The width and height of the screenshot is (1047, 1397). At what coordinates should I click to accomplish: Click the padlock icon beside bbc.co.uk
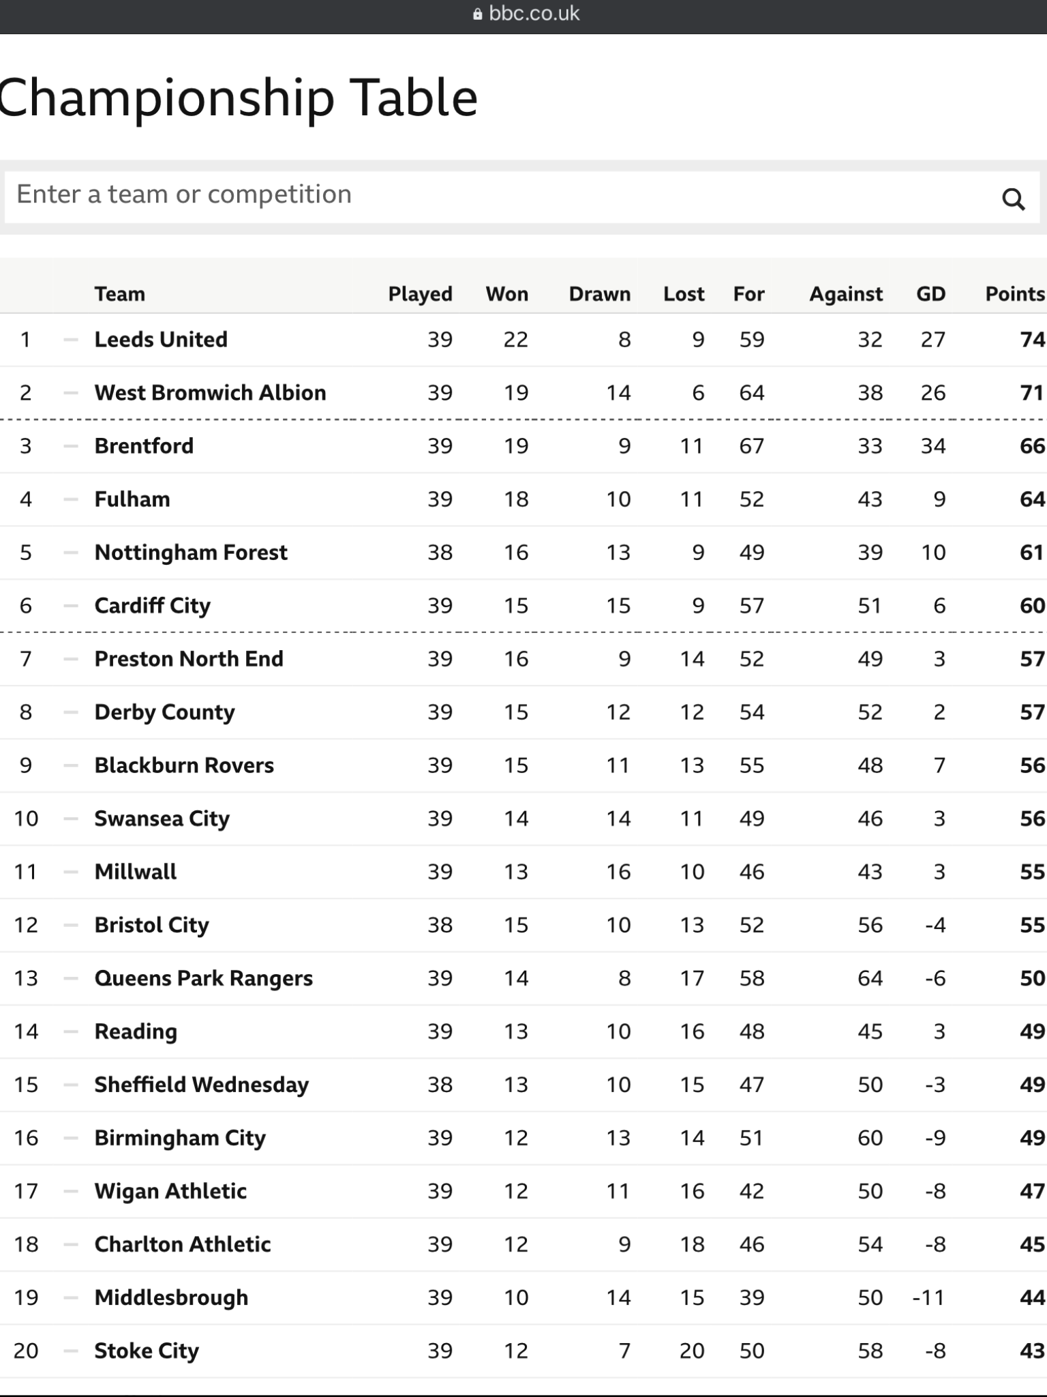477,14
